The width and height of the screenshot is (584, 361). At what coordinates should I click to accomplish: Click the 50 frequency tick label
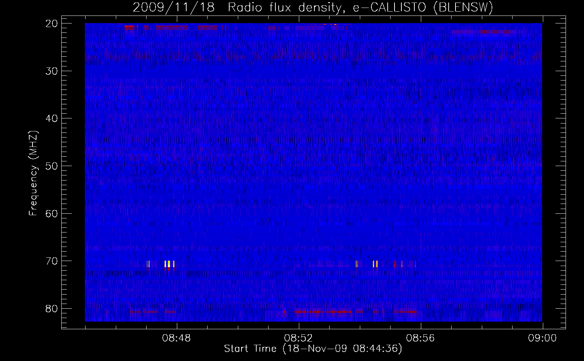click(x=52, y=166)
